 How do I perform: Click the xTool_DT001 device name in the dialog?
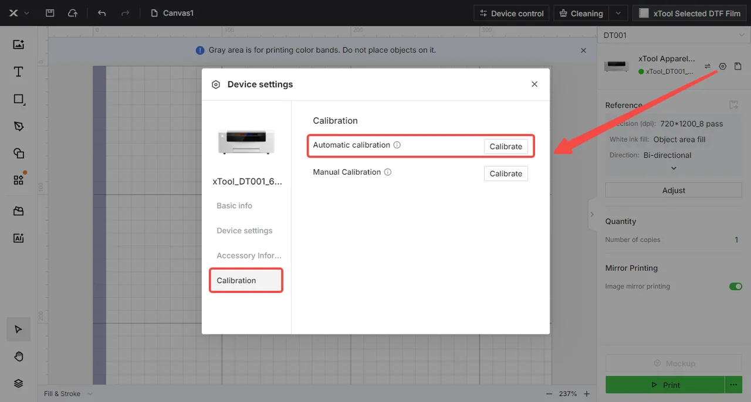[247, 182]
